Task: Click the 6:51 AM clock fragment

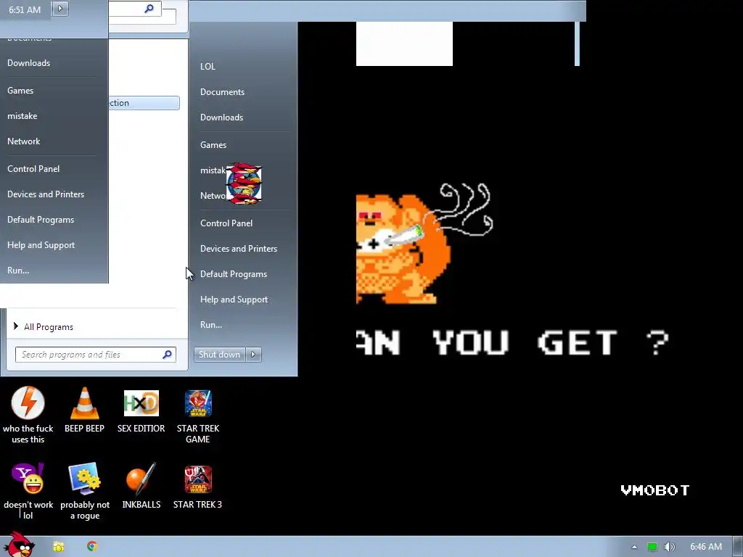Action: click(25, 9)
